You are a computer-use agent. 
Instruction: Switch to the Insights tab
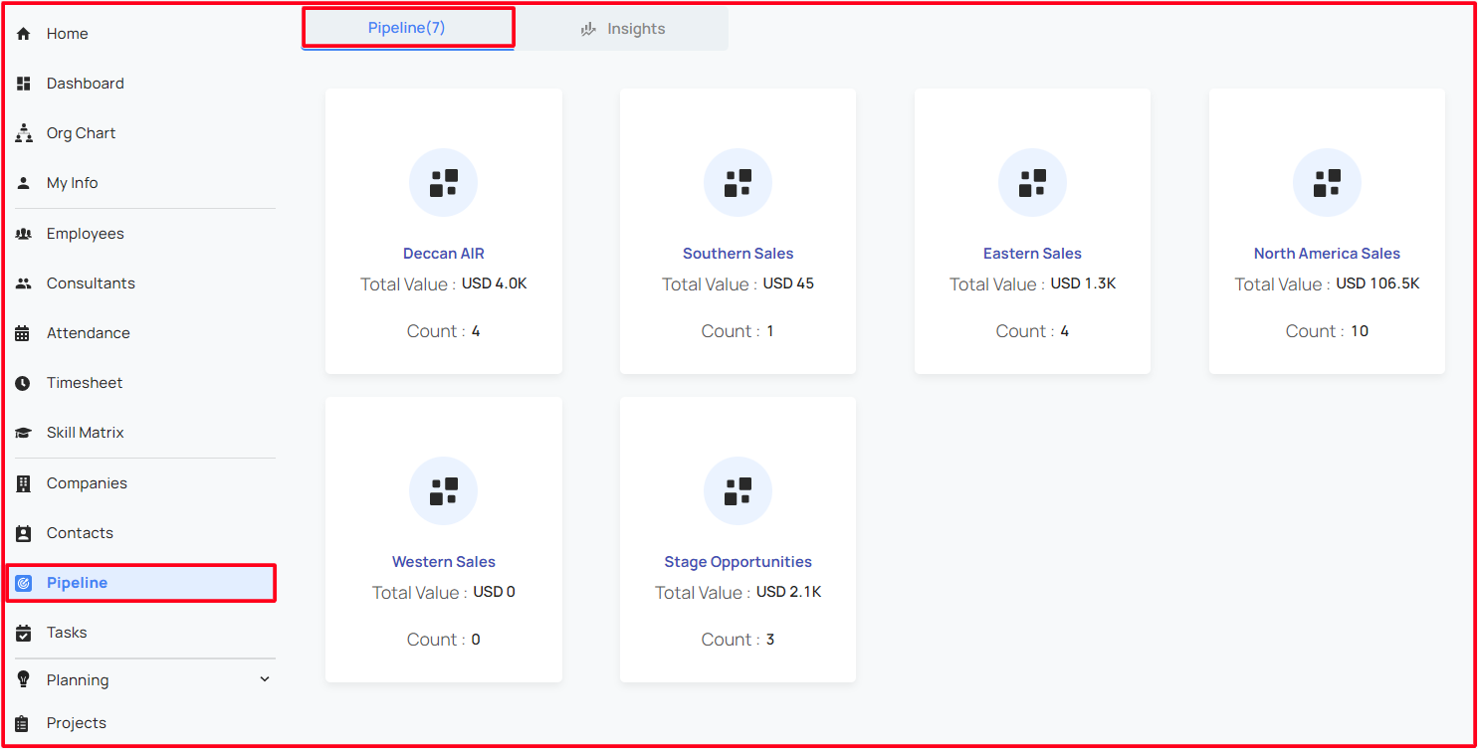click(622, 29)
